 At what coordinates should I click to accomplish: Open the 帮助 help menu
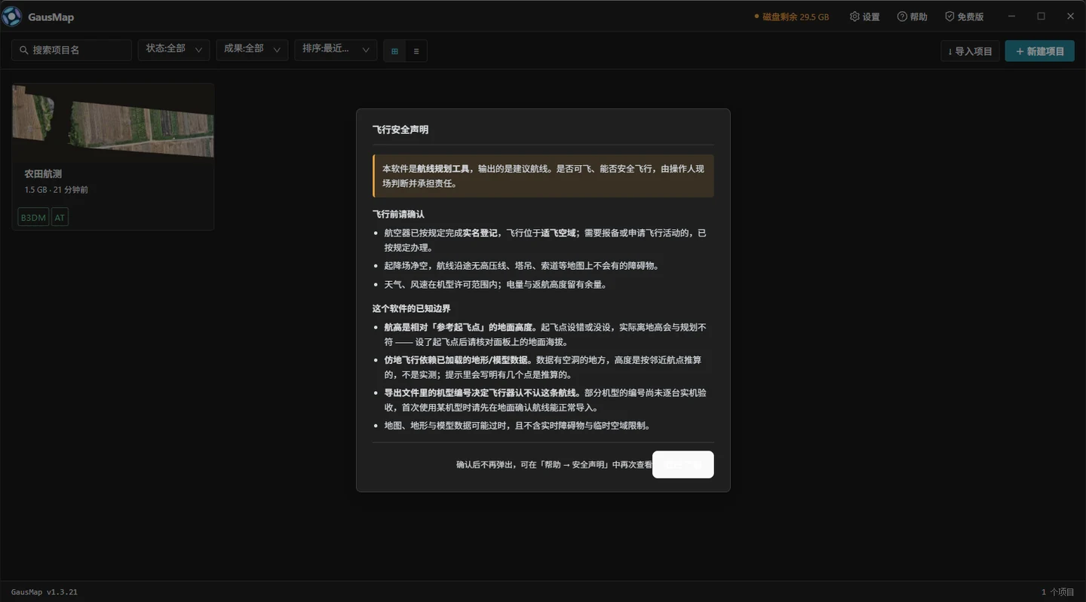(x=912, y=17)
